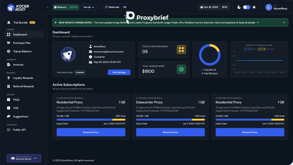
Task: Click the Active Subscriptions heading
Action: coord(69,85)
